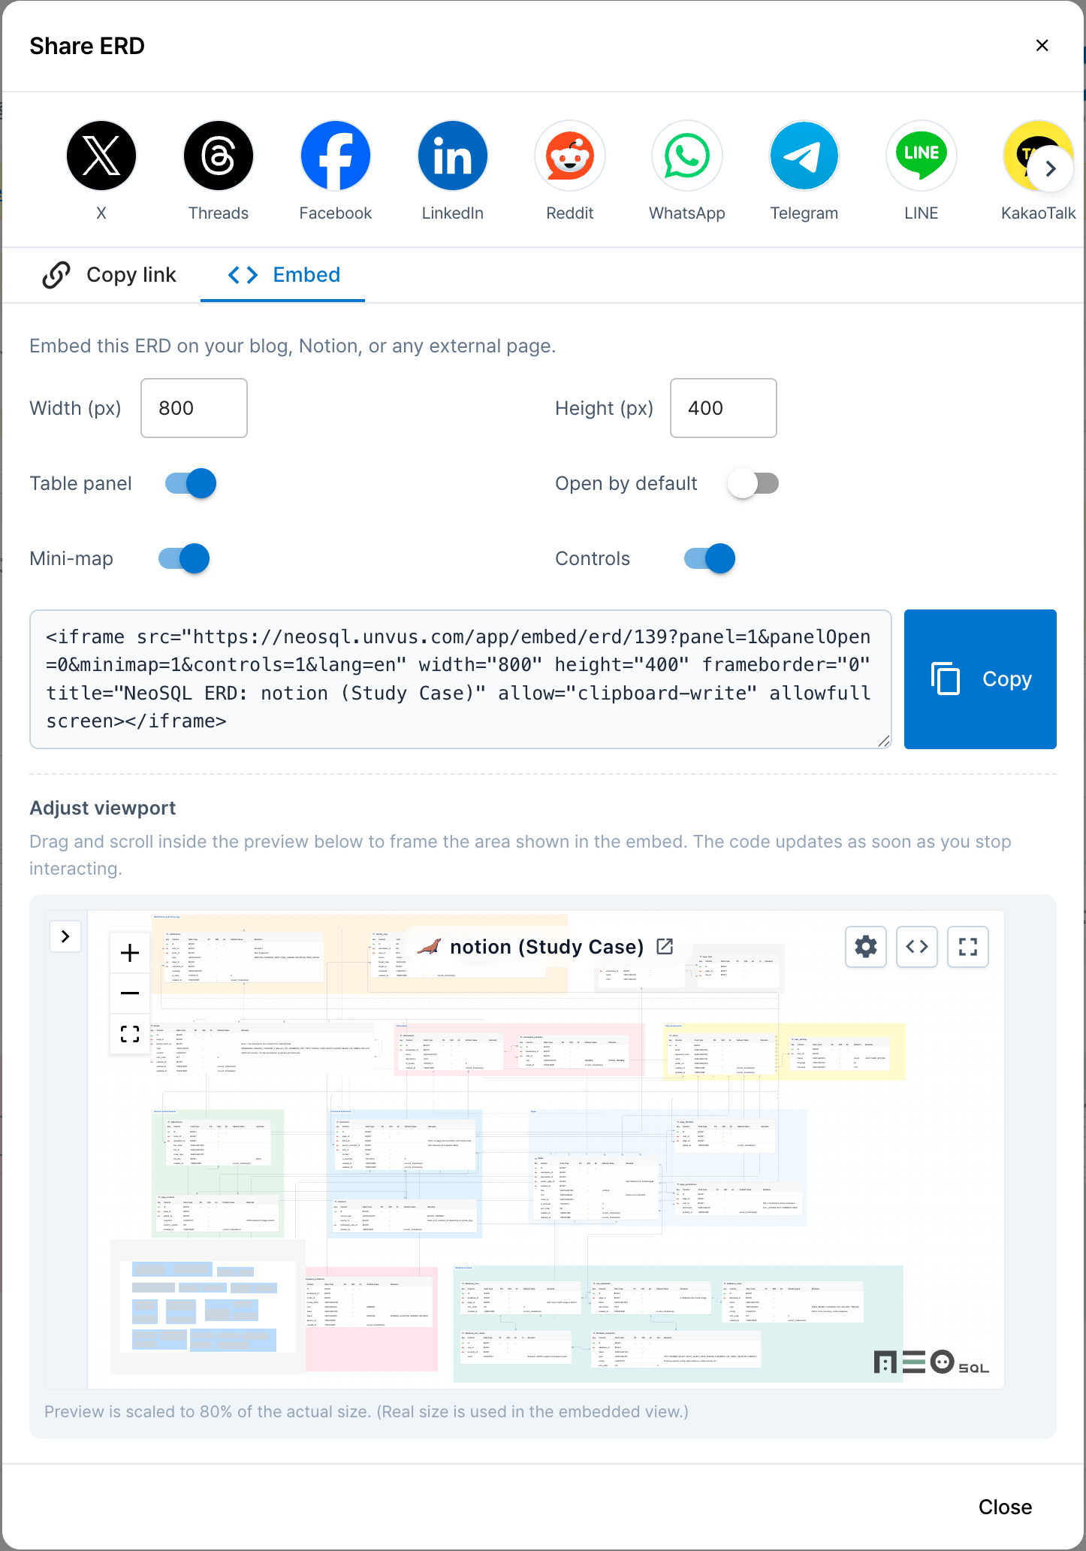The height and width of the screenshot is (1551, 1086).
Task: Click the Close button at the bottom
Action: [1005, 1507]
